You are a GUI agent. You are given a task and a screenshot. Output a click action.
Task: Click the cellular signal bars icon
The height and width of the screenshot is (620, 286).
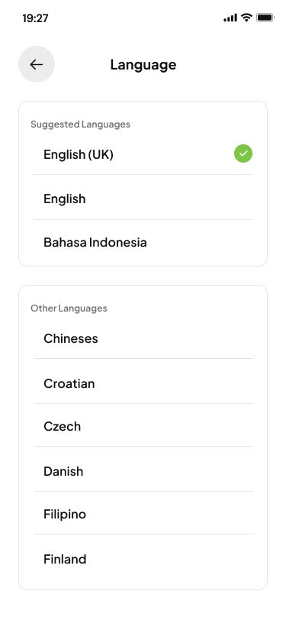pos(230,18)
